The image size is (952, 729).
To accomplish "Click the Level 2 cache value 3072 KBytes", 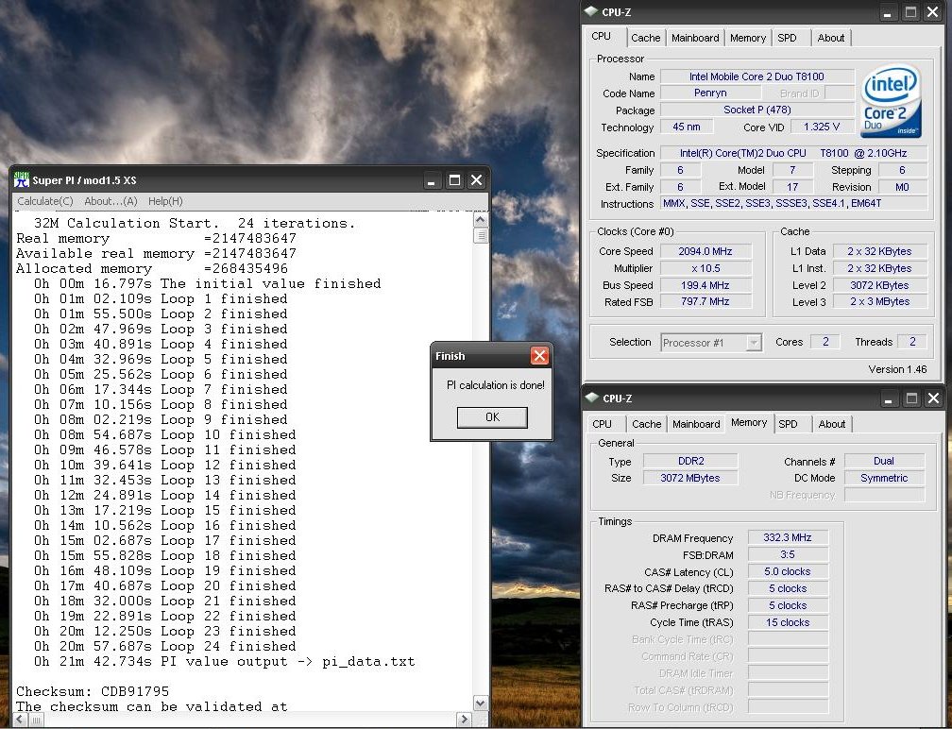I will click(879, 284).
